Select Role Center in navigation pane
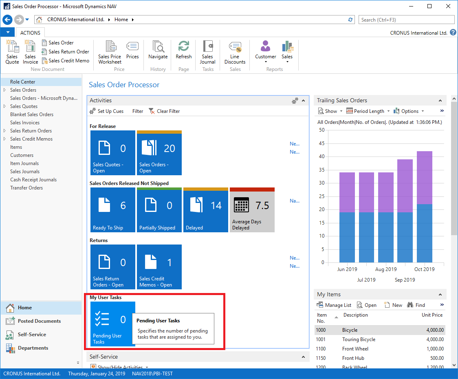The width and height of the screenshot is (458, 379). click(41, 82)
